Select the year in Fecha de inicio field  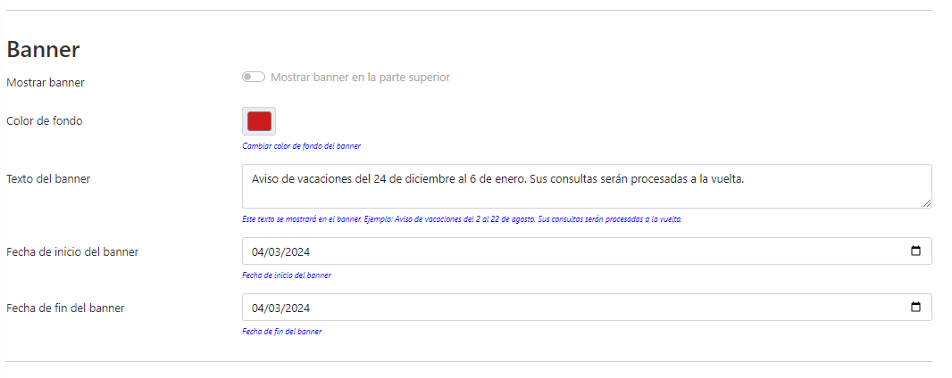point(297,251)
